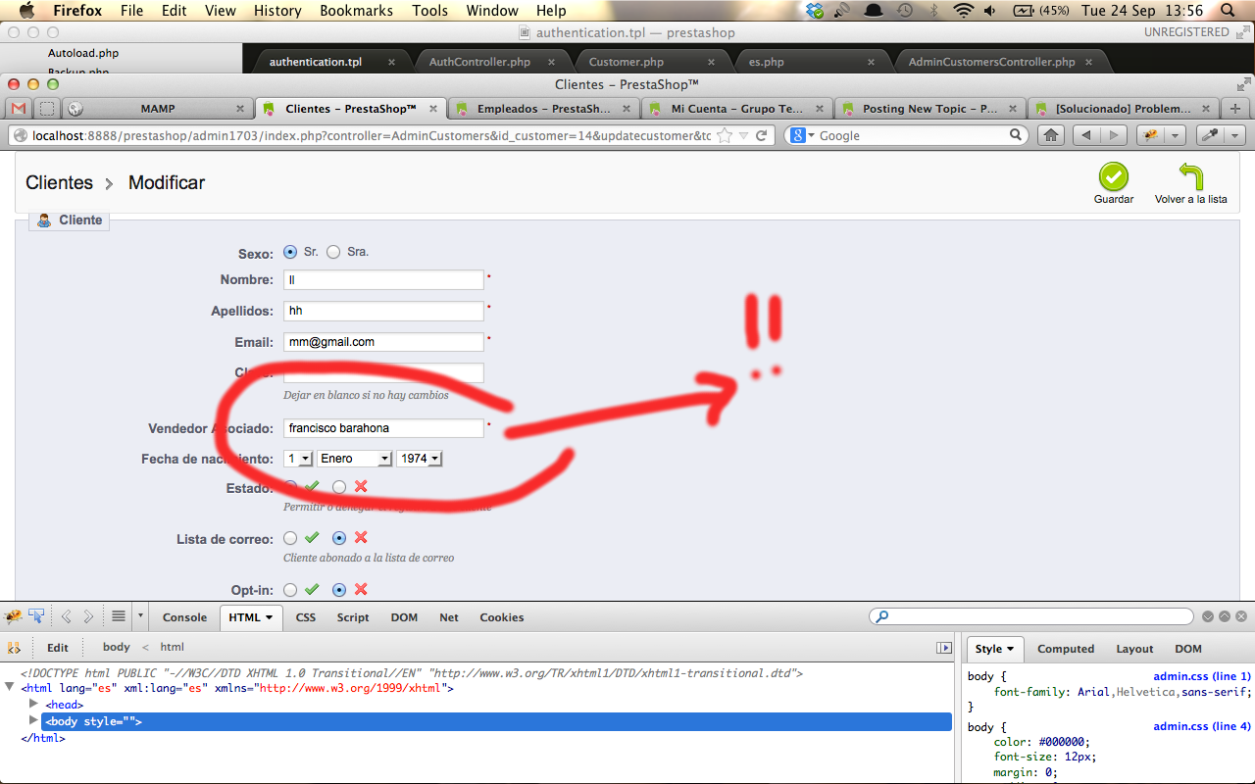Click the Firefox Home button

1051,135
